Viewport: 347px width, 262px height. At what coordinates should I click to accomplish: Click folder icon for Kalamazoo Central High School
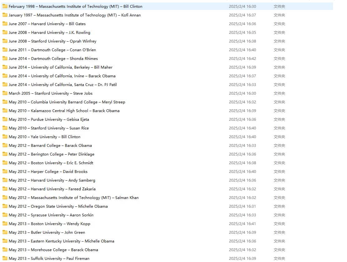tap(5, 111)
